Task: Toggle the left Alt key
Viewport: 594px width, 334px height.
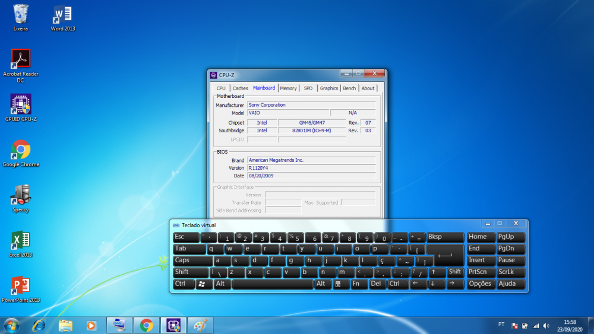Action: [222, 284]
